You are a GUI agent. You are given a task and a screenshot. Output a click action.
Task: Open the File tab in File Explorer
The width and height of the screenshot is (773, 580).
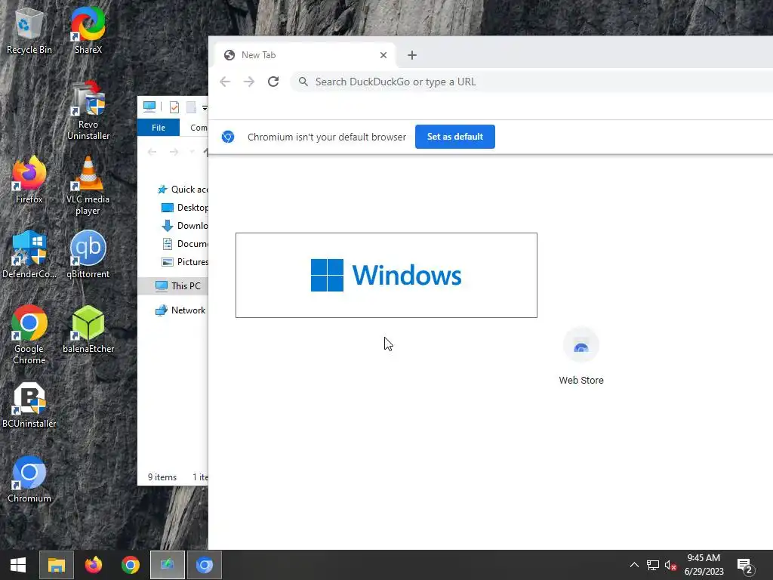(x=159, y=127)
